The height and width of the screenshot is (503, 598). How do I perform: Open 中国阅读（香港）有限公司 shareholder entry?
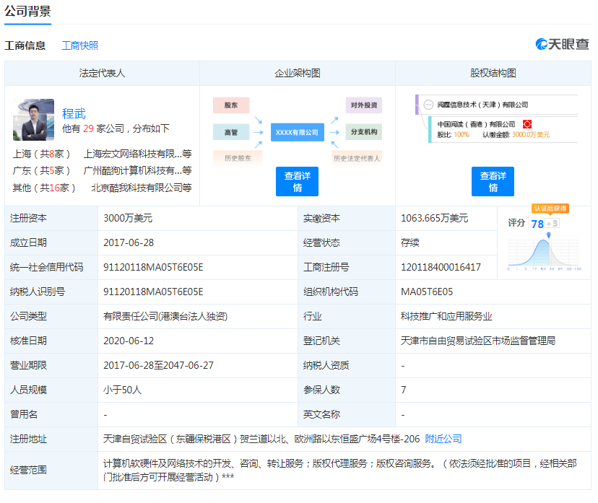tap(476, 124)
